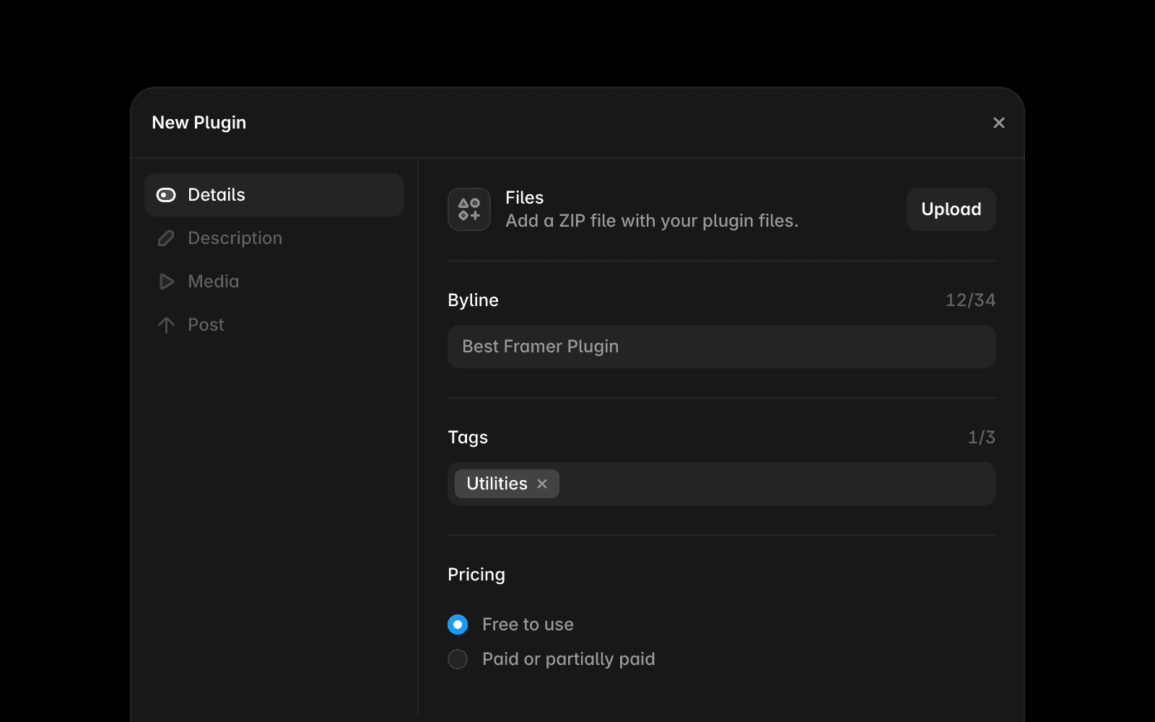Upload a ZIP file with the Upload button

(x=951, y=209)
